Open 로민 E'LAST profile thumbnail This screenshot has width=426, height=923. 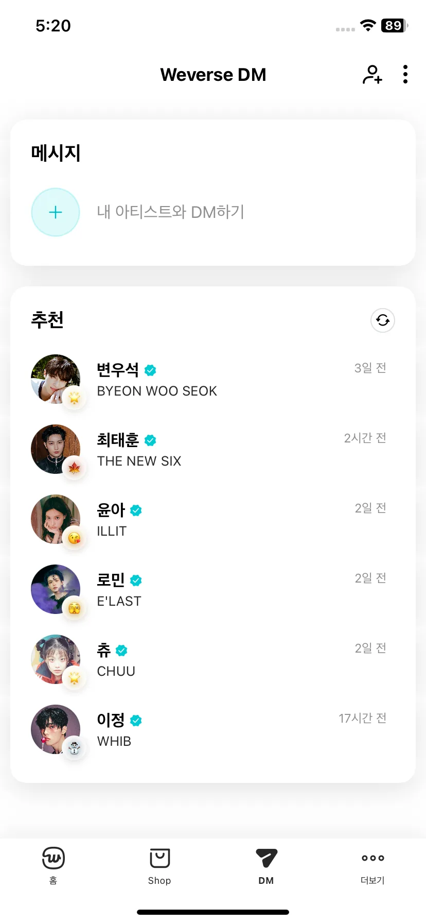pos(56,589)
